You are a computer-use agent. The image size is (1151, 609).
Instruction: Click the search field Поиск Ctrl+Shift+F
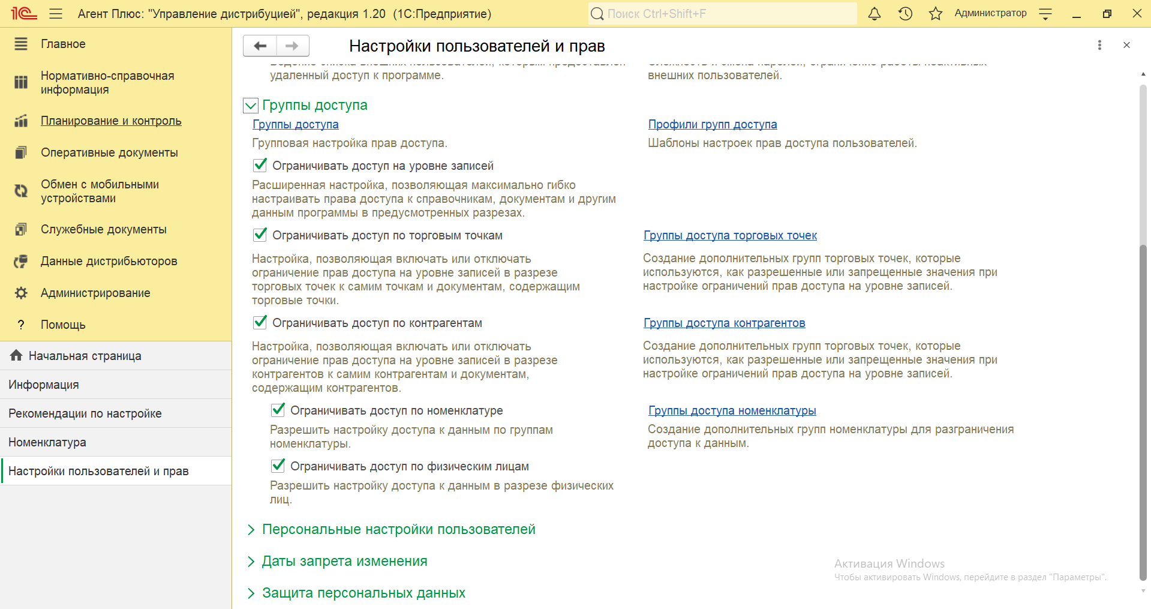[723, 13]
